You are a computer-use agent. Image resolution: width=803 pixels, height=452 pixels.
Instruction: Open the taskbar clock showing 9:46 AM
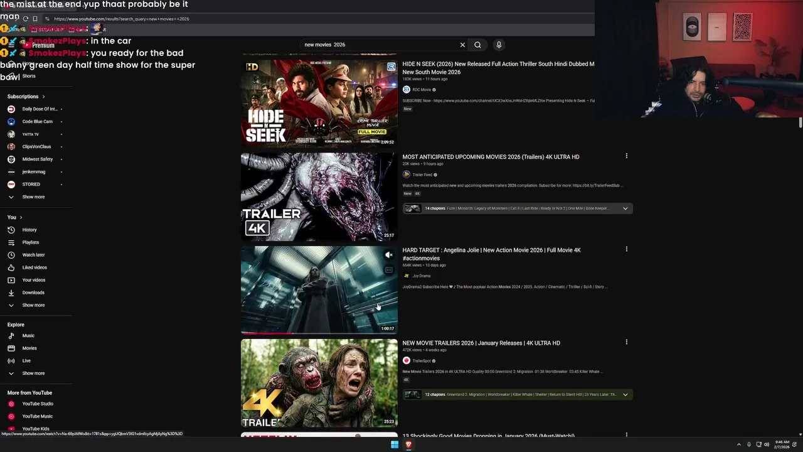pos(782,444)
